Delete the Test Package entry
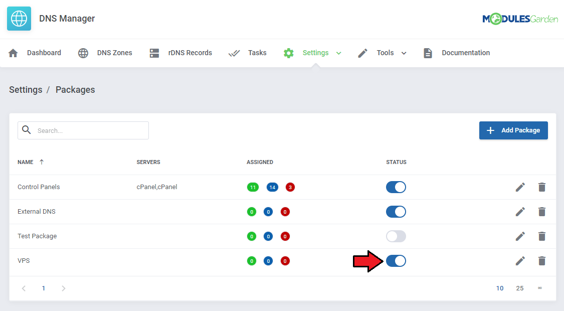Screen dimensions: 564x311 coord(542,236)
